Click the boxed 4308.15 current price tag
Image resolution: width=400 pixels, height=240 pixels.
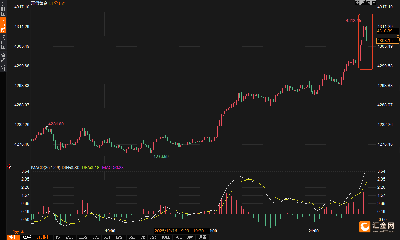pos(388,41)
